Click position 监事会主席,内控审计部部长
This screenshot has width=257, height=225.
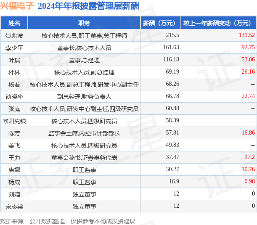[84, 133]
